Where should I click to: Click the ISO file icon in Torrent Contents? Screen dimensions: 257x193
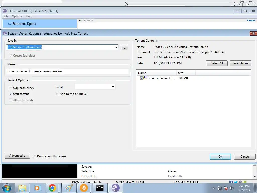tap(145, 78)
